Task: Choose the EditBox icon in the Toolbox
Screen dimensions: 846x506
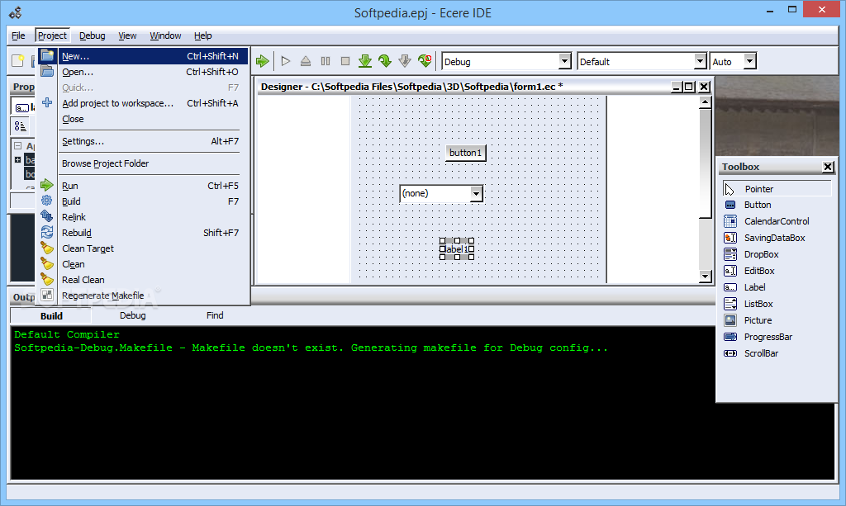Action: (x=730, y=271)
